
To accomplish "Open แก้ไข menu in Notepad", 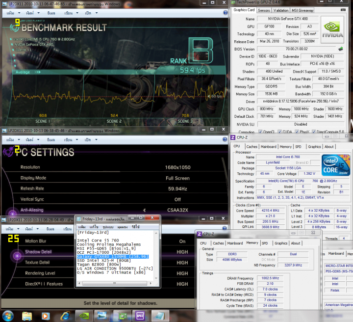I will 94,227.
